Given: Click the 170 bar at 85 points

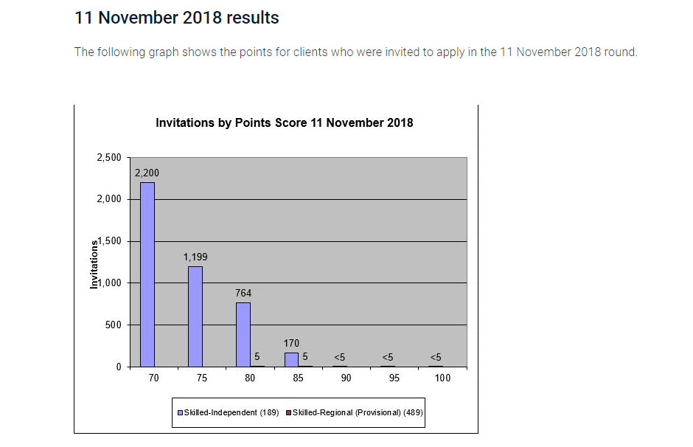Looking at the screenshot, I should (x=291, y=360).
